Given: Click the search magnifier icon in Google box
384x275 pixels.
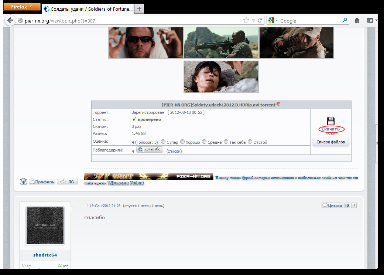Looking at the screenshot, I should 344,20.
